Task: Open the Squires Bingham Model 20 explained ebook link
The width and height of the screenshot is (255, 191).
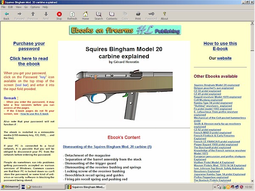Action: 217,85
